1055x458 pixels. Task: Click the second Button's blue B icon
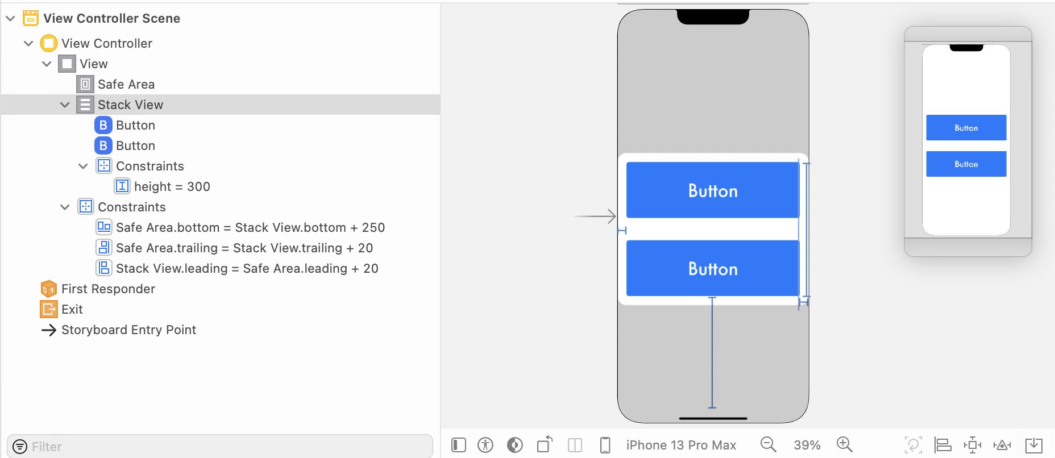tap(103, 145)
